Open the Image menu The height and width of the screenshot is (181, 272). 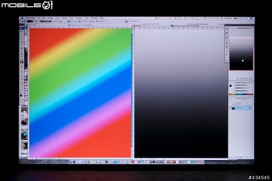pyautogui.click(x=50, y=18)
